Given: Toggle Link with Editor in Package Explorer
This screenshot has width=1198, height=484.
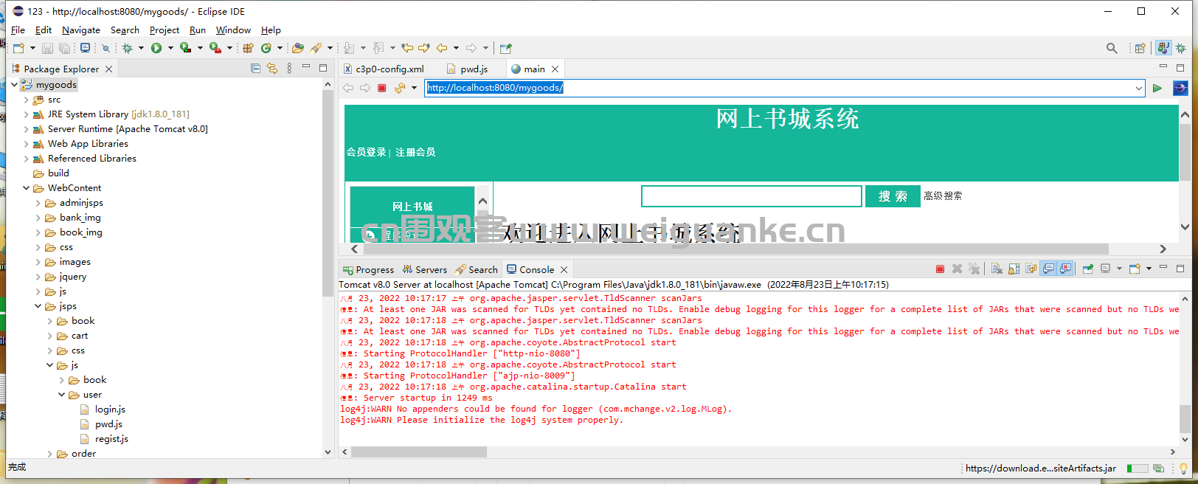Looking at the screenshot, I should (272, 69).
